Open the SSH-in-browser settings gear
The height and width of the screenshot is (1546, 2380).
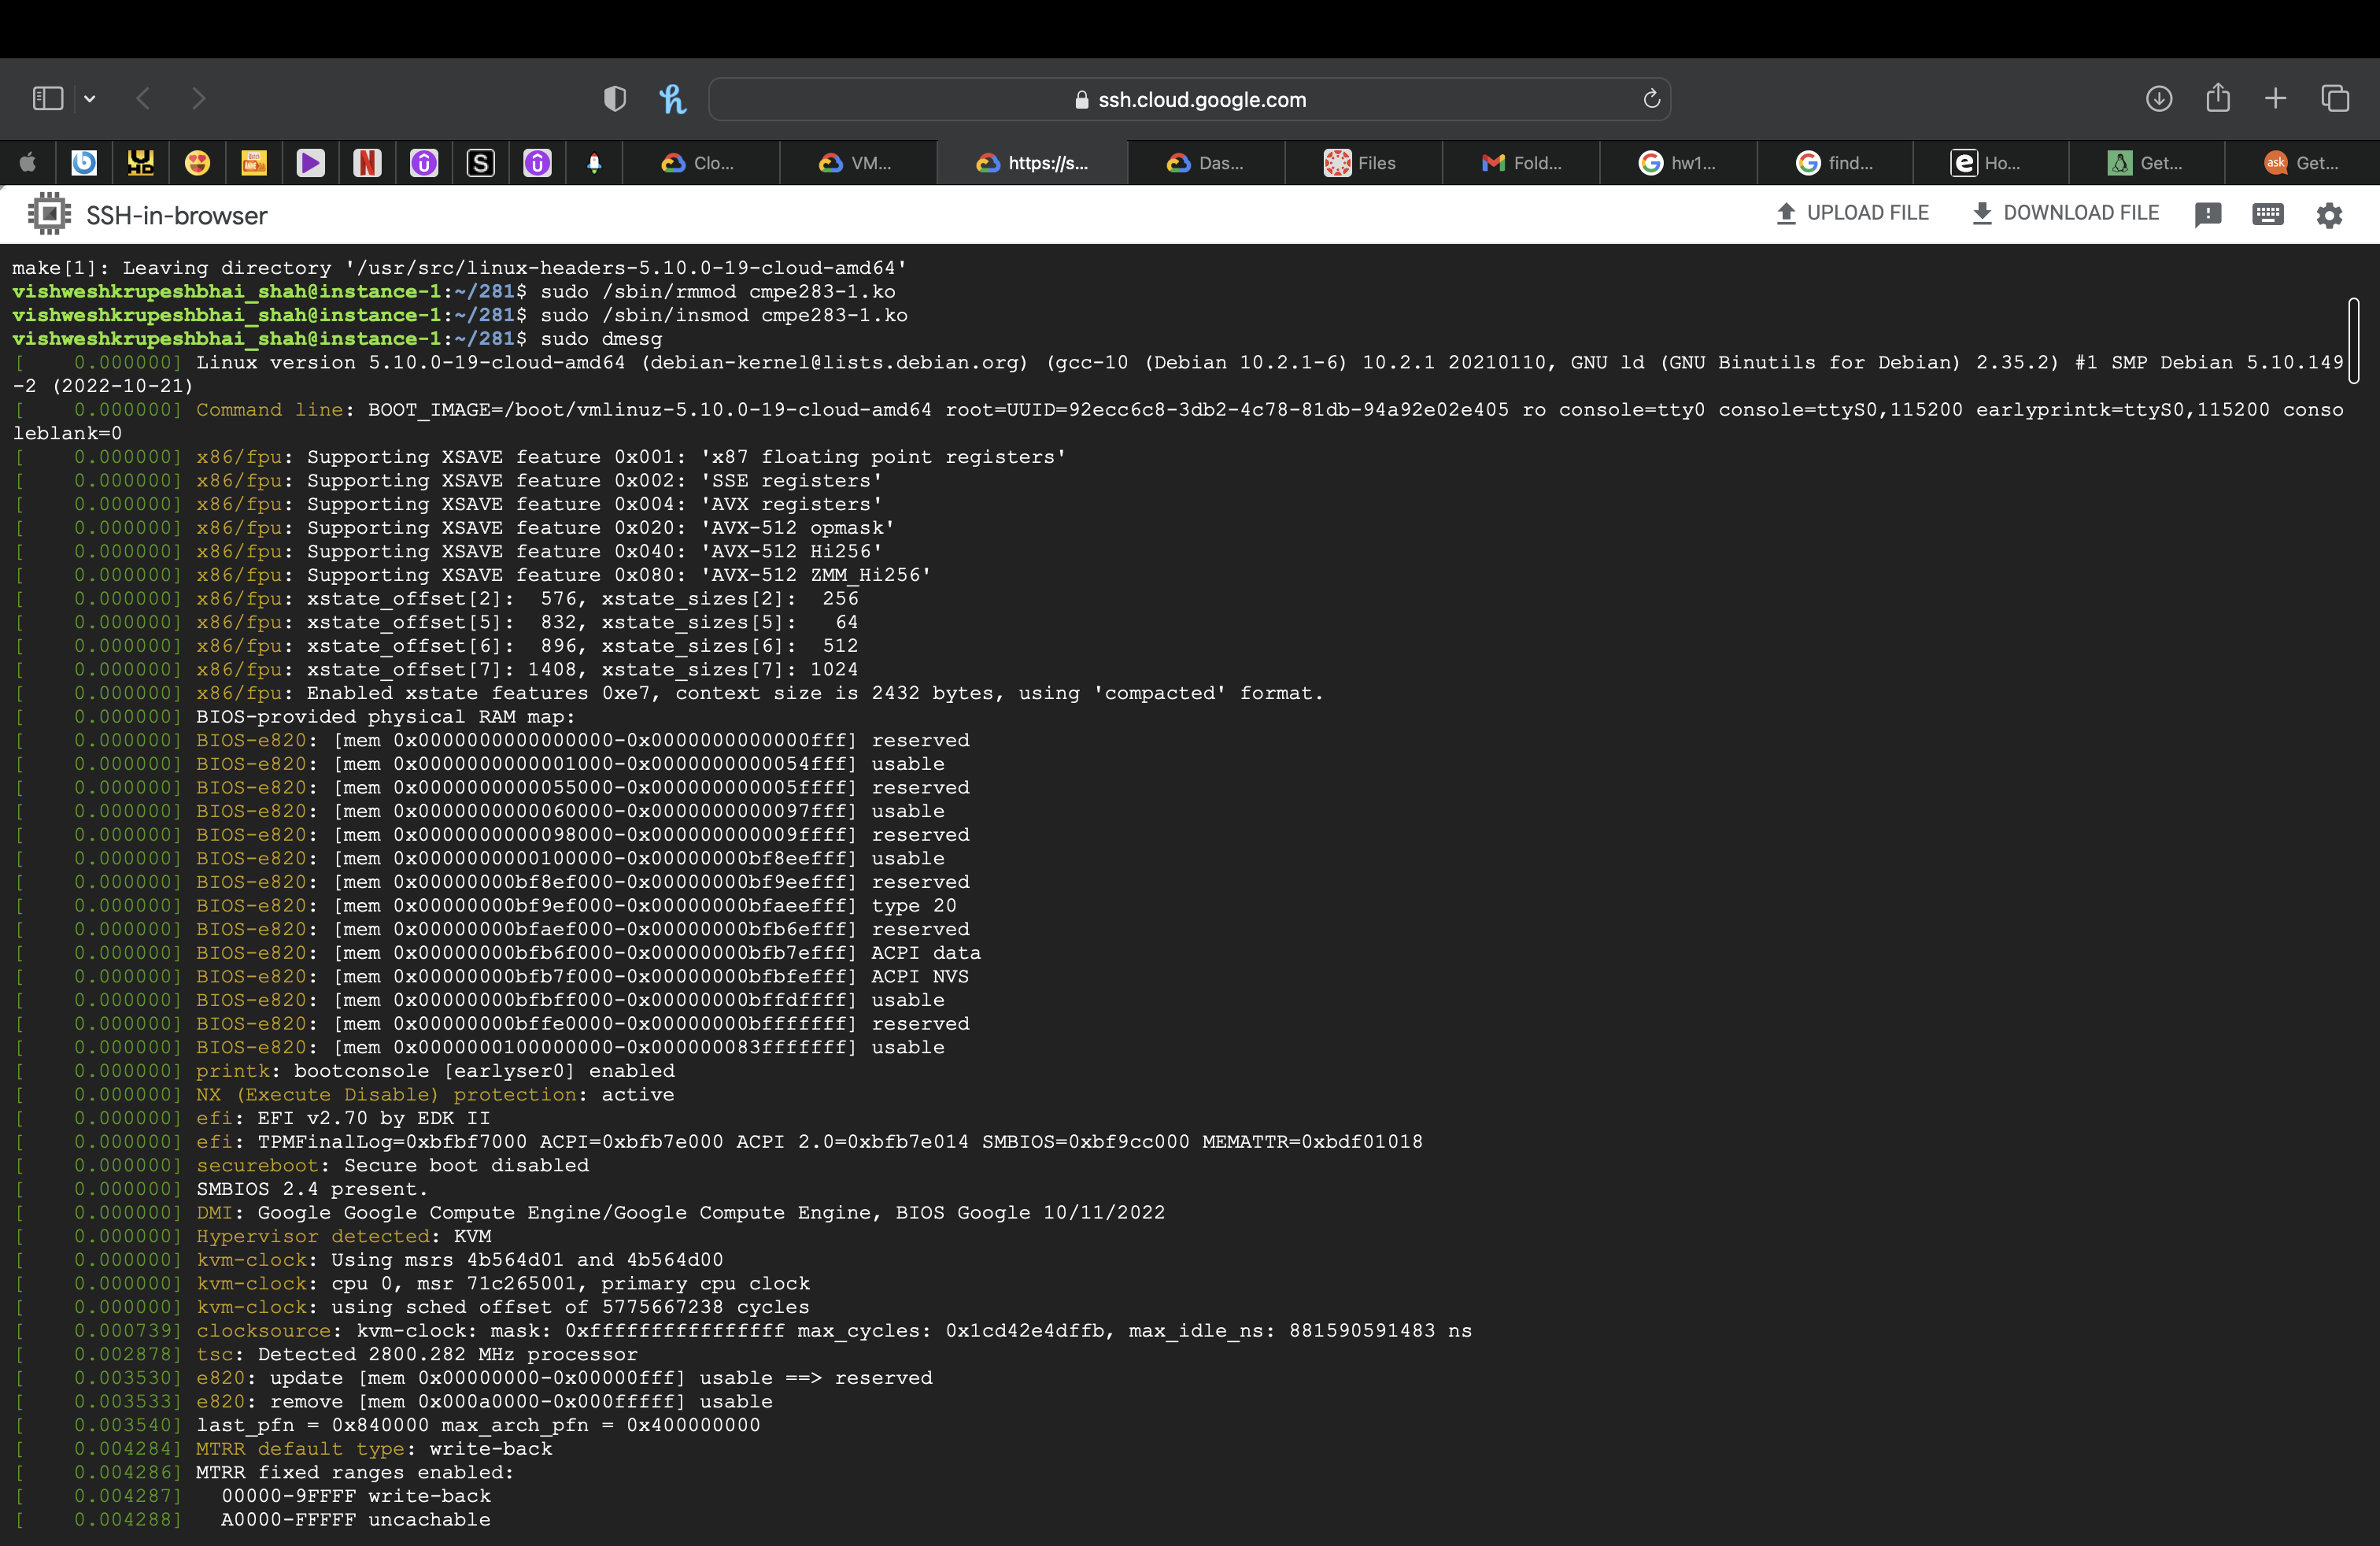pos(2329,214)
